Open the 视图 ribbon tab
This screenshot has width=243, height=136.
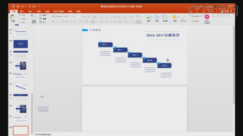(x=78, y=11)
